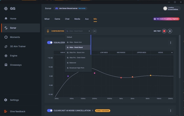Click the HIGHS band label
The height and width of the screenshot is (116, 184).
tap(161, 52)
